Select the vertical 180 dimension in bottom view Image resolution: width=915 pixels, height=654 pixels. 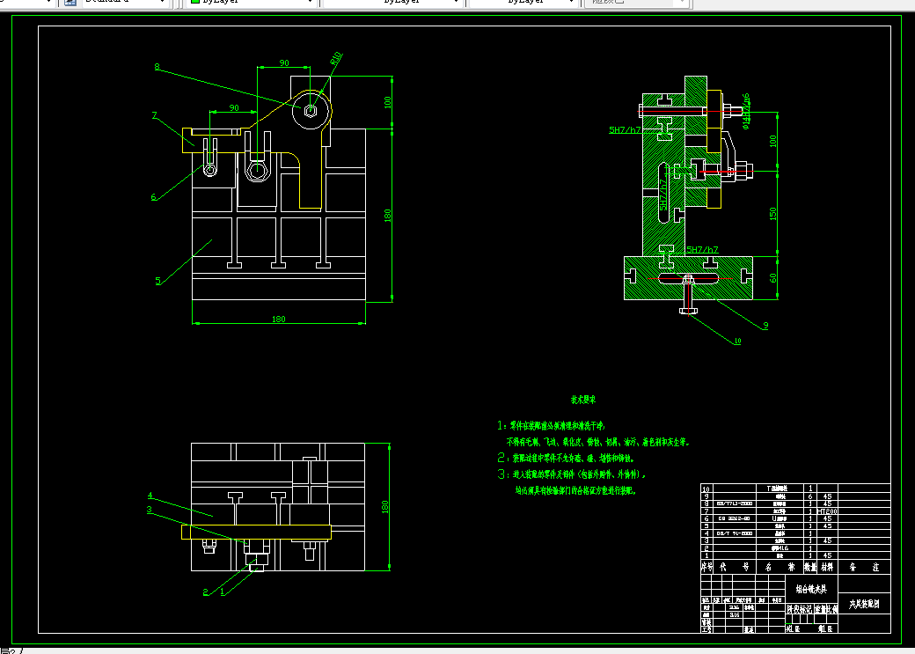click(x=385, y=507)
